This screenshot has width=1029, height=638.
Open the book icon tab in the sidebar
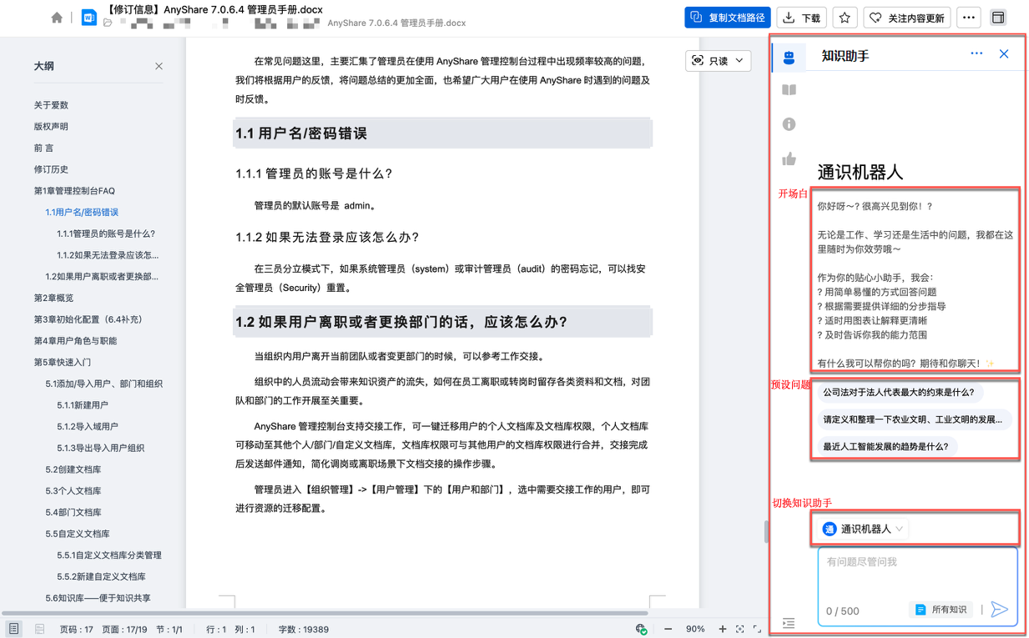tap(789, 90)
